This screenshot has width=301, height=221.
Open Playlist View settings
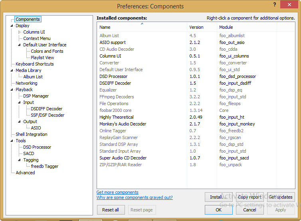coord(42,58)
